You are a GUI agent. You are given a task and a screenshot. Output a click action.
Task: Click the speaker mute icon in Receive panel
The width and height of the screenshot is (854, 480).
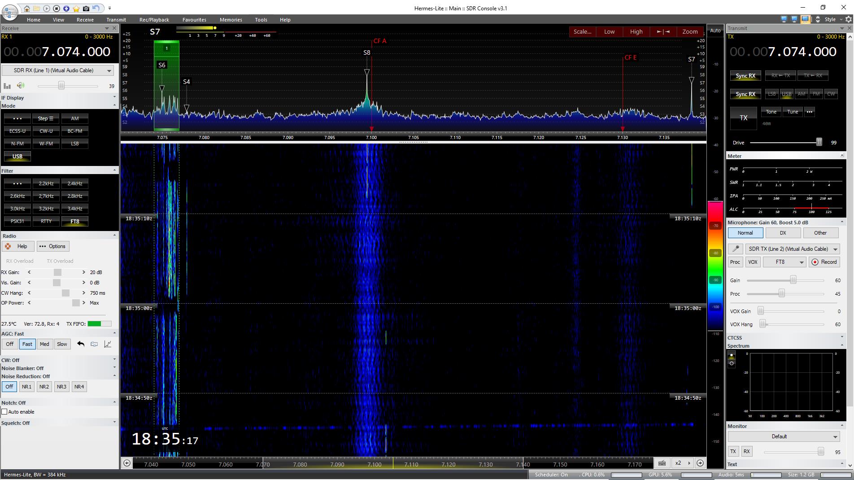[x=21, y=86]
